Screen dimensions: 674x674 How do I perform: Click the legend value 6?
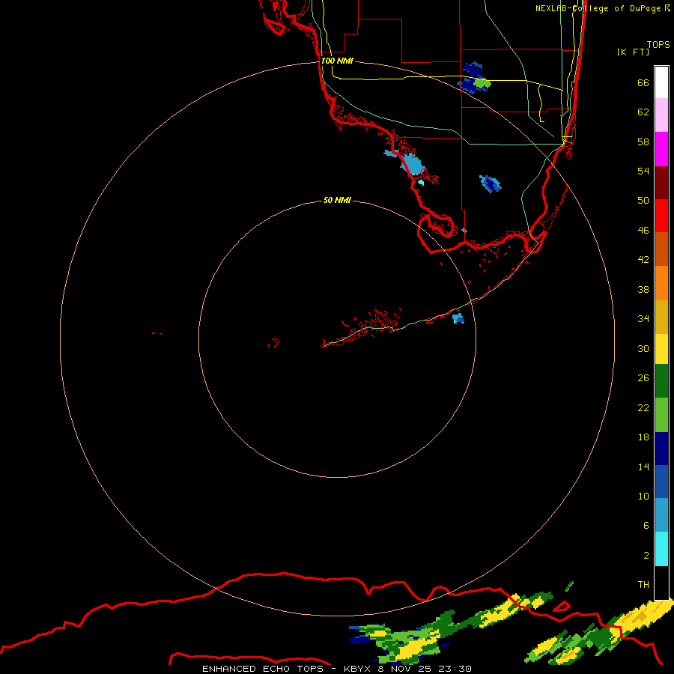tap(646, 526)
